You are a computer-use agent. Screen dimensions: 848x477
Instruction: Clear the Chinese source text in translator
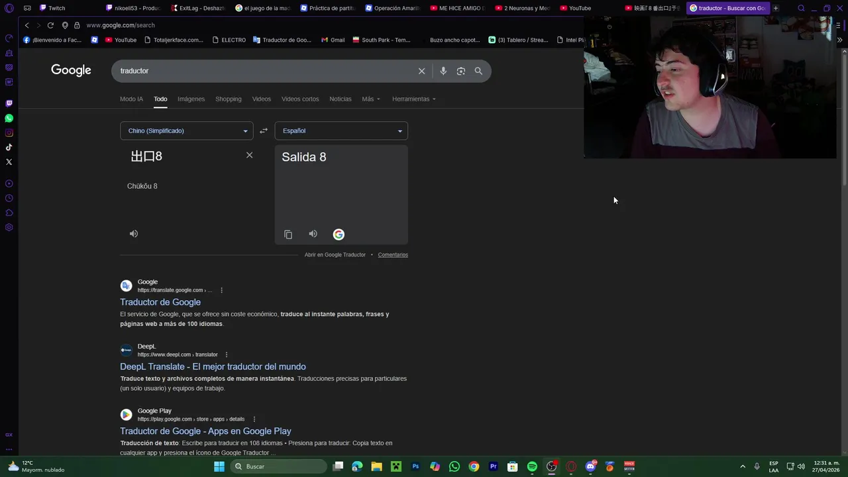click(249, 155)
